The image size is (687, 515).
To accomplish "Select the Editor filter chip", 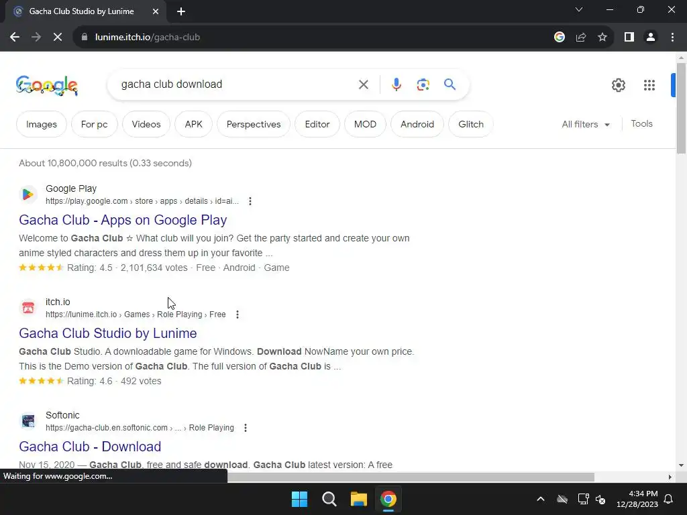I will 317,124.
